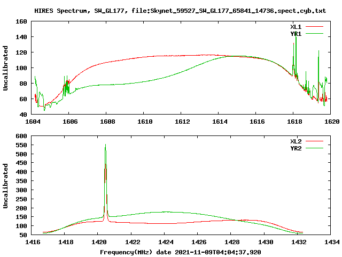Click the 160 tick label on the top y-axis
The width and height of the screenshot is (342, 257).
pos(21,21)
